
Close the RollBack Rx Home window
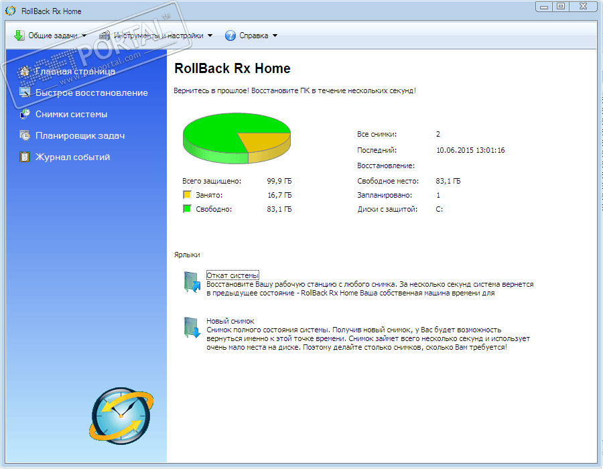(x=584, y=7)
